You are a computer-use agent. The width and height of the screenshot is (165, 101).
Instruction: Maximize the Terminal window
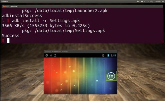coord(8,6)
